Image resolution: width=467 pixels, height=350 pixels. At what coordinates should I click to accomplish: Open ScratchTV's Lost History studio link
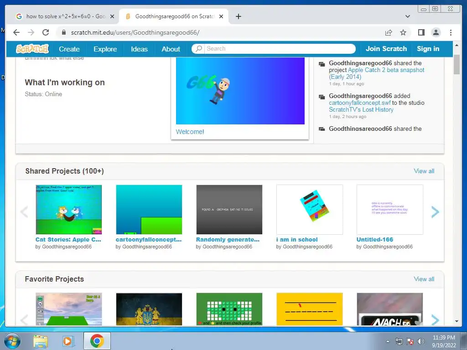(x=361, y=109)
